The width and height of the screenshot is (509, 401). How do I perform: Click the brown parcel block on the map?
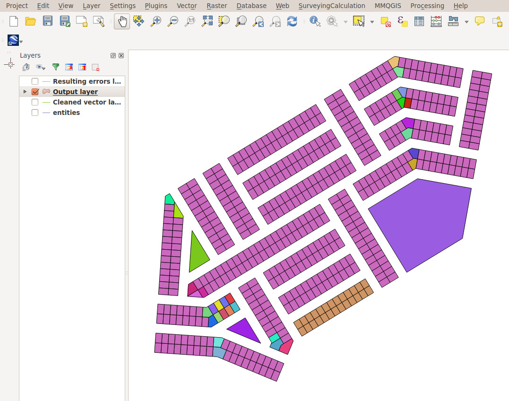333,307
